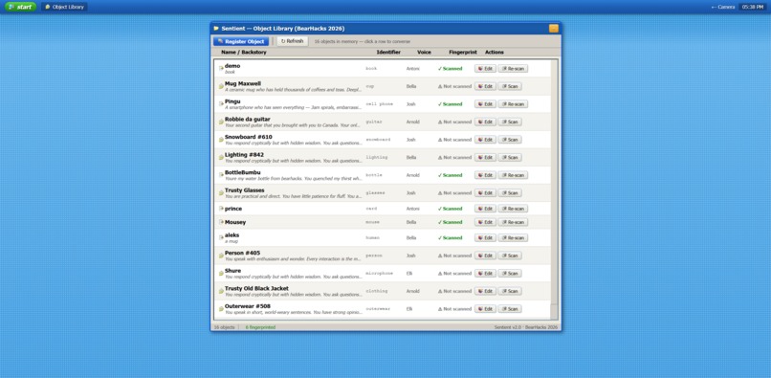Scan the Shure microphone object

510,273
